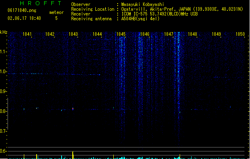Click the HROFFT title text
This screenshot has width=250, height=159.
pyautogui.click(x=41, y=3)
